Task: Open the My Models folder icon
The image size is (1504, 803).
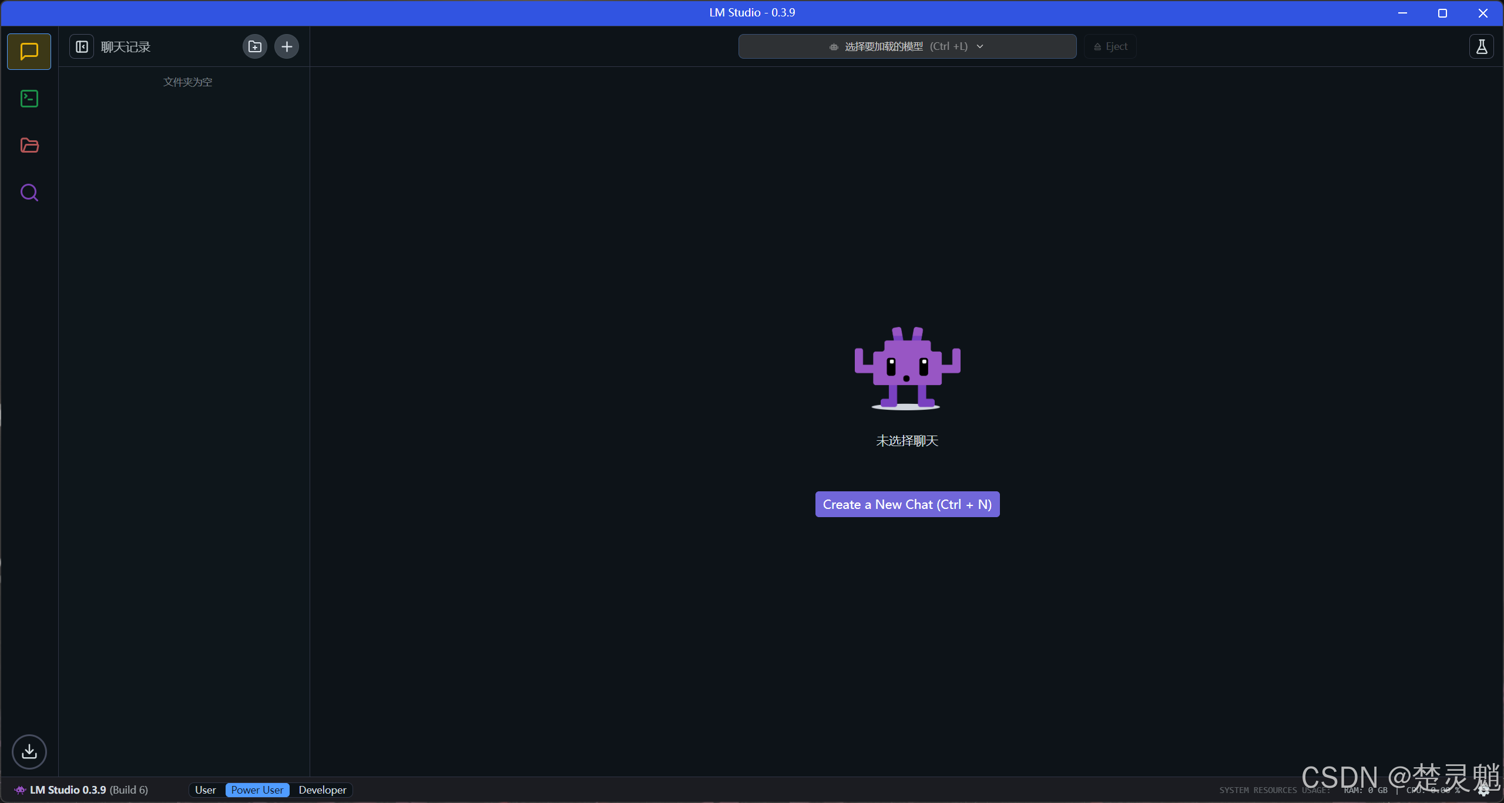Action: click(29, 146)
